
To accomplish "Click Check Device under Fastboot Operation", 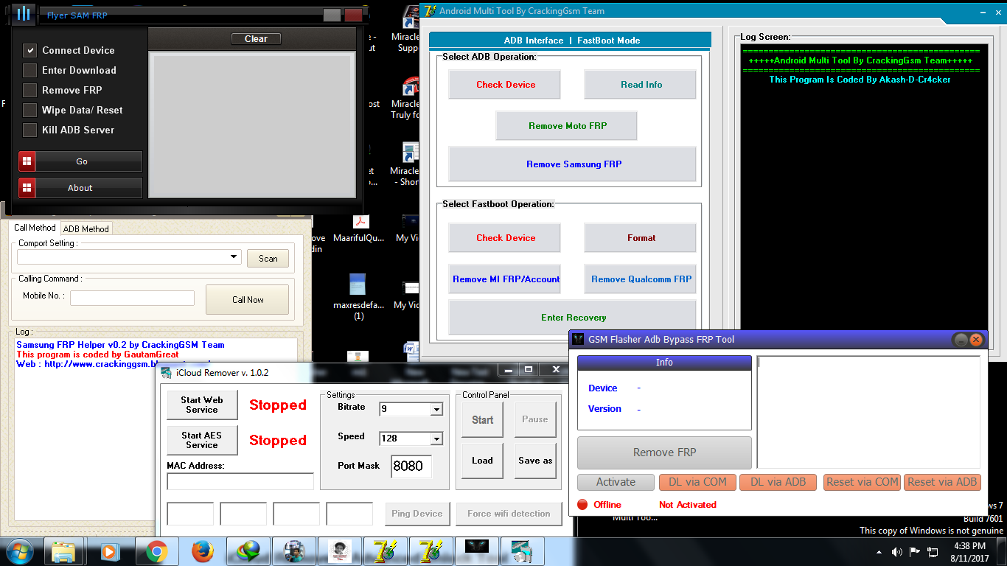I will point(505,238).
